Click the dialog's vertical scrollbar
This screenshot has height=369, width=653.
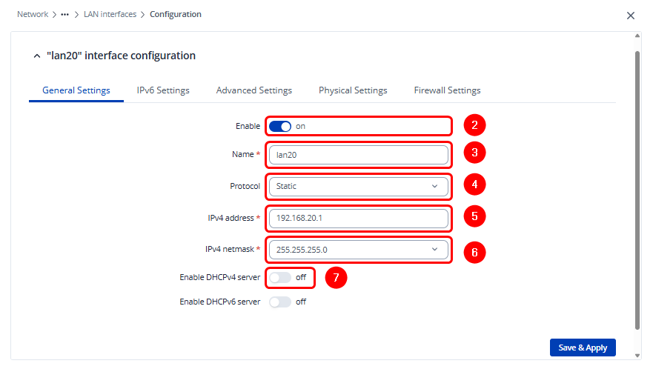(637, 185)
